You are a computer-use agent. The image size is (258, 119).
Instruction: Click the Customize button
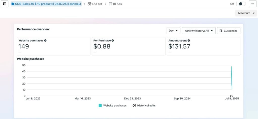pos(229,31)
